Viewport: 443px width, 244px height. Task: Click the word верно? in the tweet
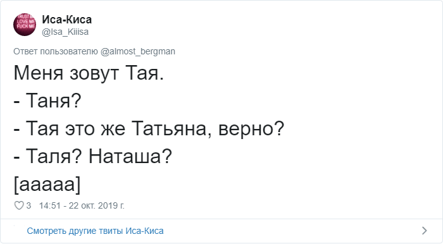point(251,130)
